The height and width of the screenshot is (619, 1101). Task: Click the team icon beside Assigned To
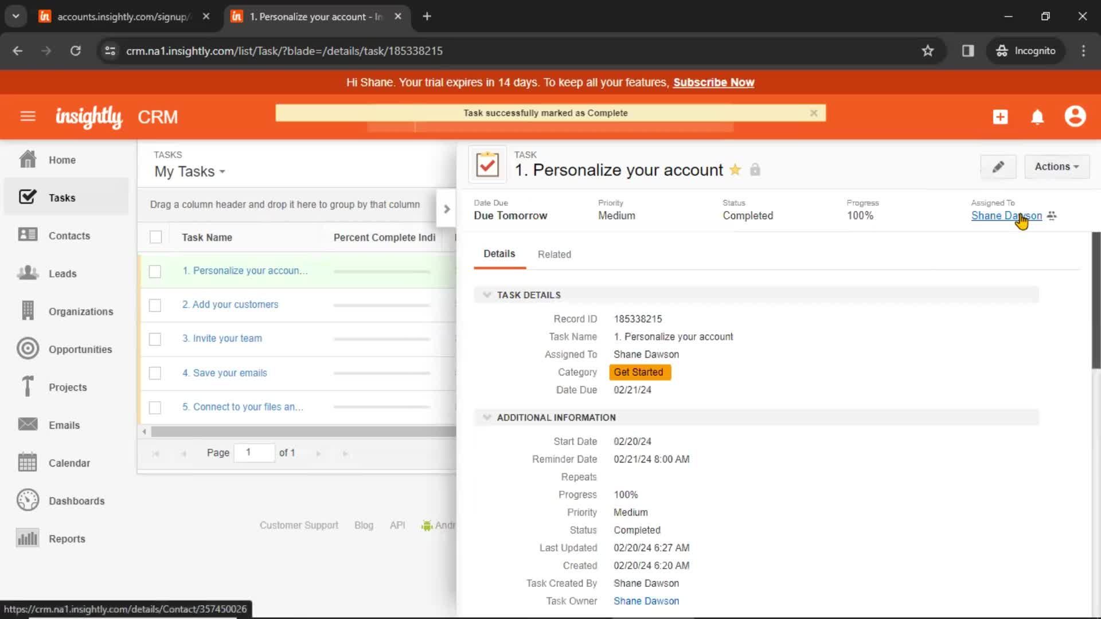click(x=1052, y=216)
